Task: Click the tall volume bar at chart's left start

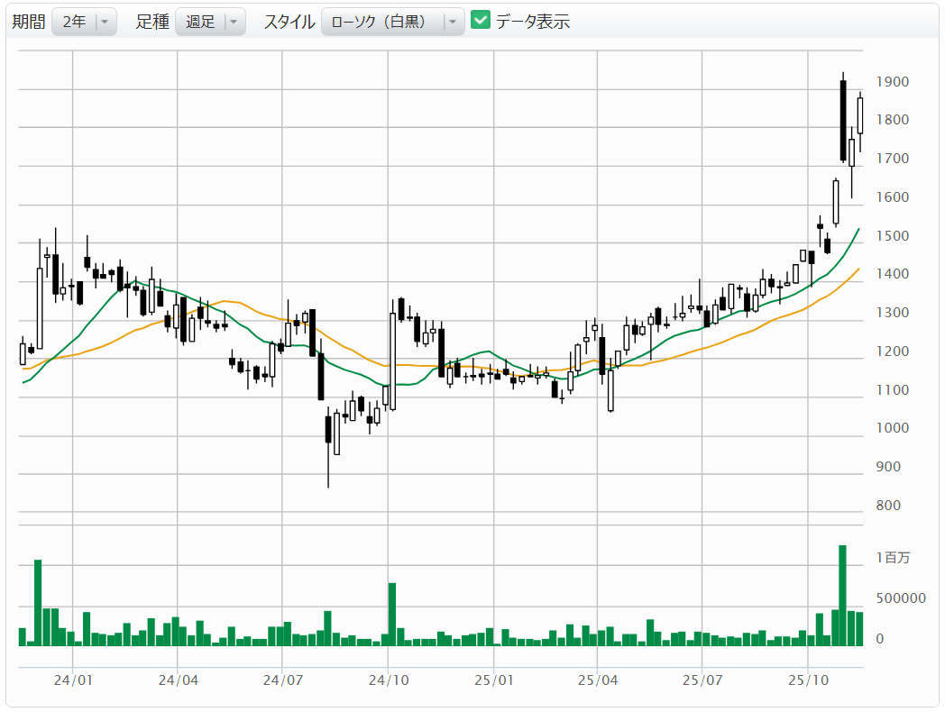Action: [38, 602]
